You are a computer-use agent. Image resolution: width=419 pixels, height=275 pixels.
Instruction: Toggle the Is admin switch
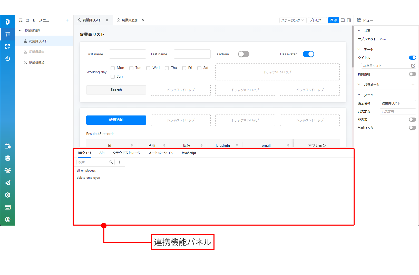244,54
